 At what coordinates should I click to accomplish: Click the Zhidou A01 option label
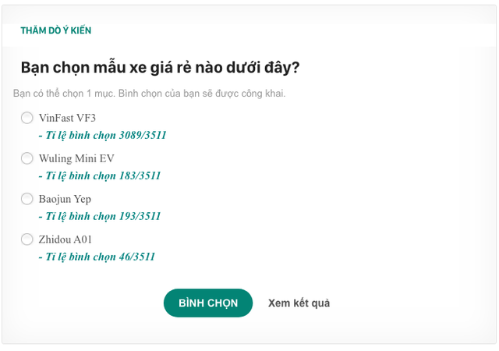(65, 239)
